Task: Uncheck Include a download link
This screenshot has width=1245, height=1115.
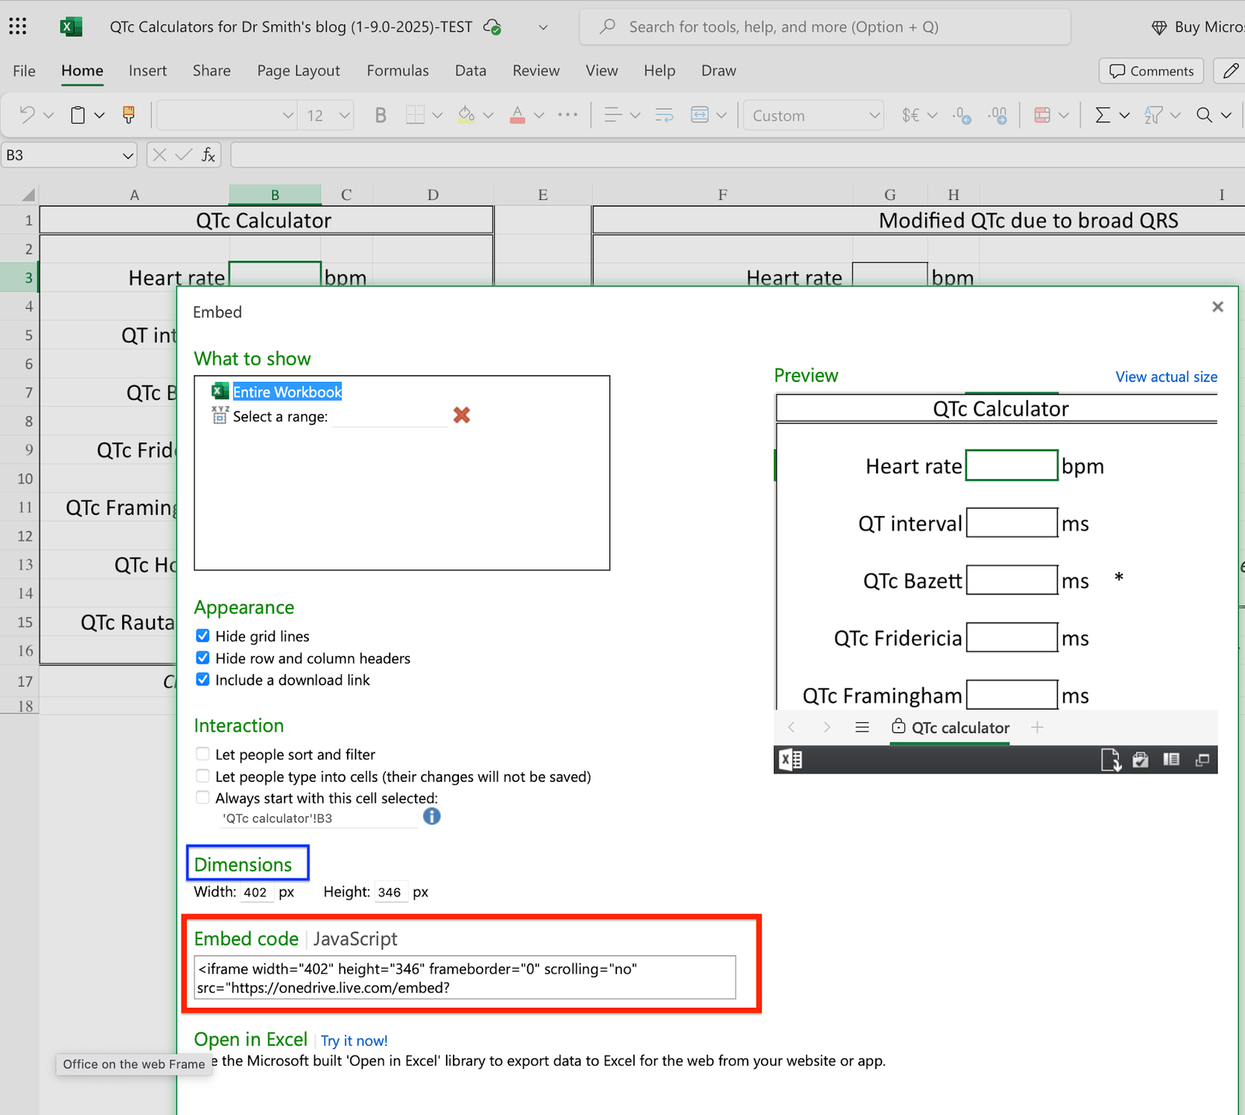Action: (x=203, y=679)
